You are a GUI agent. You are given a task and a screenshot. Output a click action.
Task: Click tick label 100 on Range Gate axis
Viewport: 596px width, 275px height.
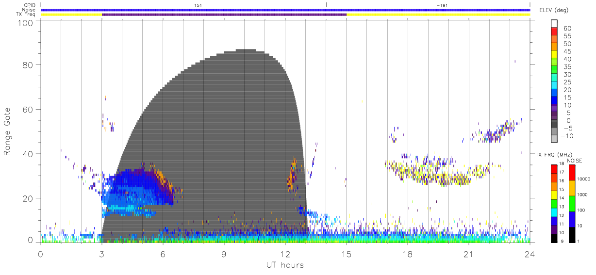coord(26,22)
